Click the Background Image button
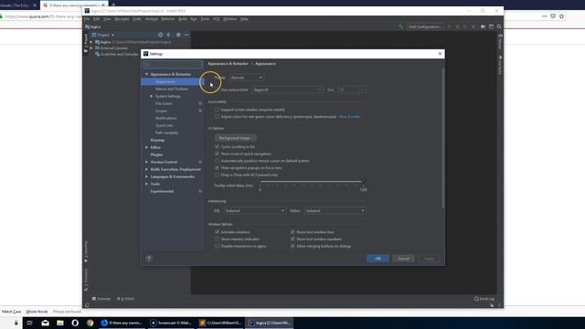This screenshot has width=585, height=329. 236,138
